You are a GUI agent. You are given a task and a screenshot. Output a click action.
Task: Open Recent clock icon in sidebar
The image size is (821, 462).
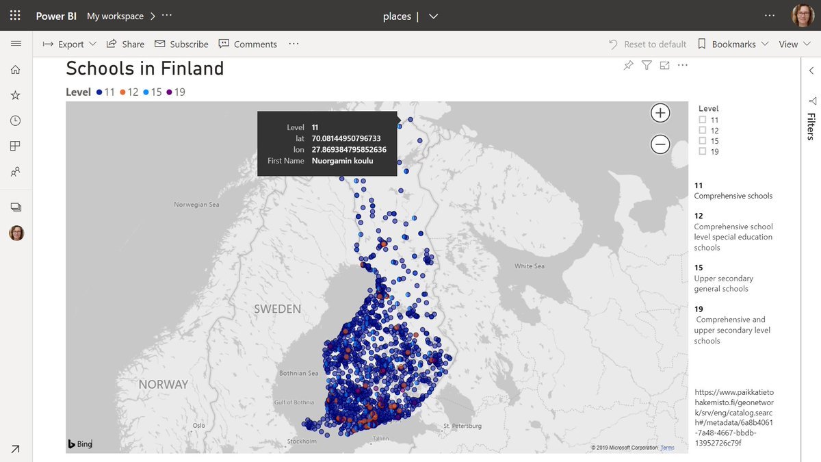pos(15,120)
